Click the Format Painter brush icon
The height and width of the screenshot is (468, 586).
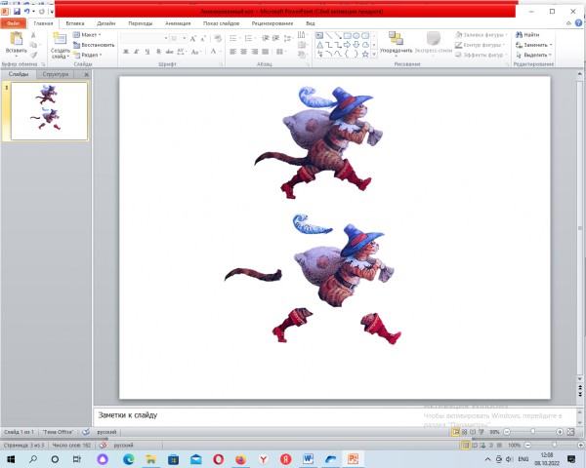point(33,55)
